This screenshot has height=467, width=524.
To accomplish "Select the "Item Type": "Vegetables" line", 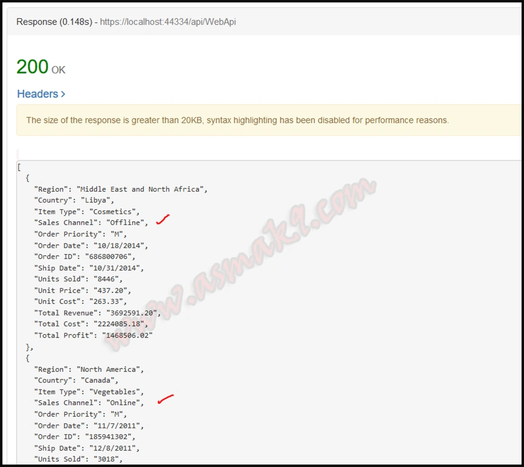I will pos(89,392).
